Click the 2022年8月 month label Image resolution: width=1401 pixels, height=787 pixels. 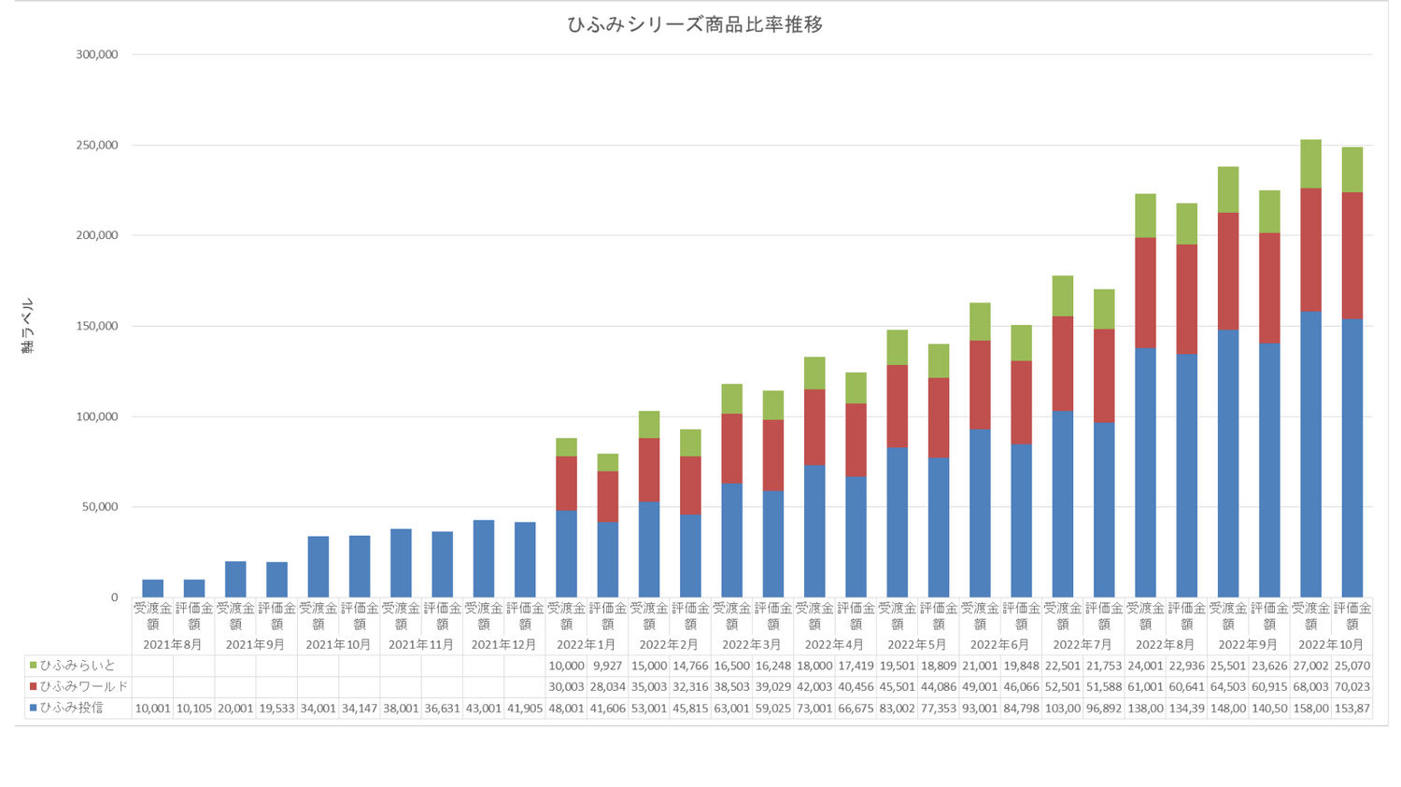coord(1166,645)
